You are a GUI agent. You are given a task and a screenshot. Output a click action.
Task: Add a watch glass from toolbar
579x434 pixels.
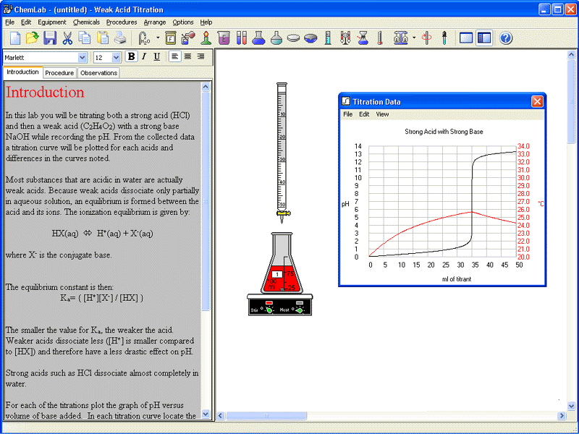point(293,38)
